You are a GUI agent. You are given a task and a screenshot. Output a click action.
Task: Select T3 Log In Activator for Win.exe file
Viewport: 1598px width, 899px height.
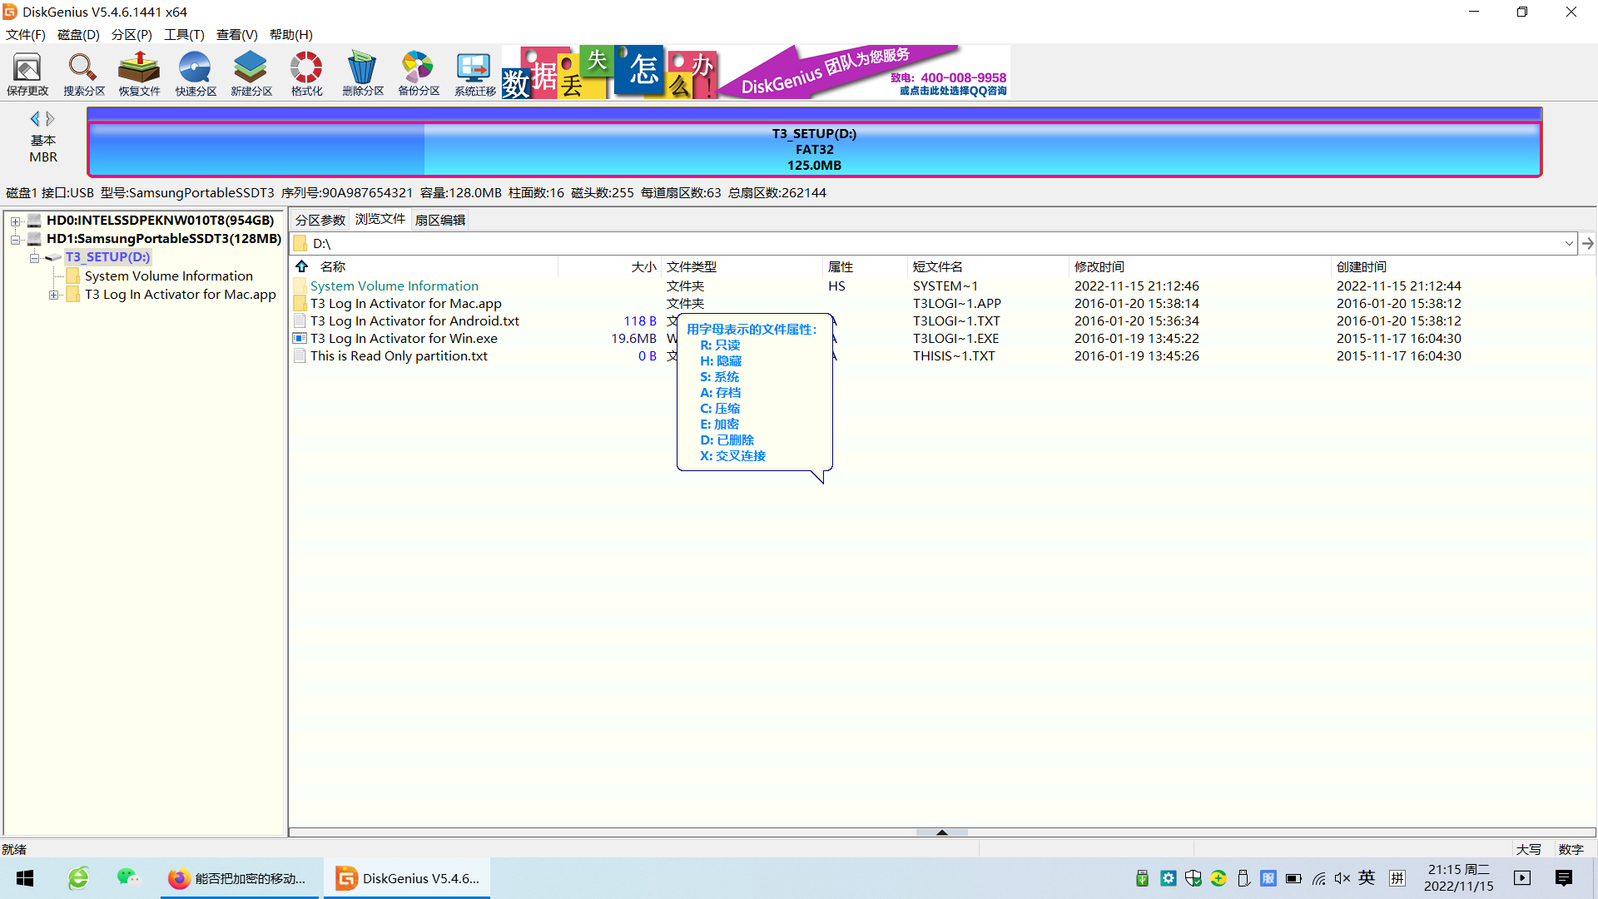click(x=404, y=339)
